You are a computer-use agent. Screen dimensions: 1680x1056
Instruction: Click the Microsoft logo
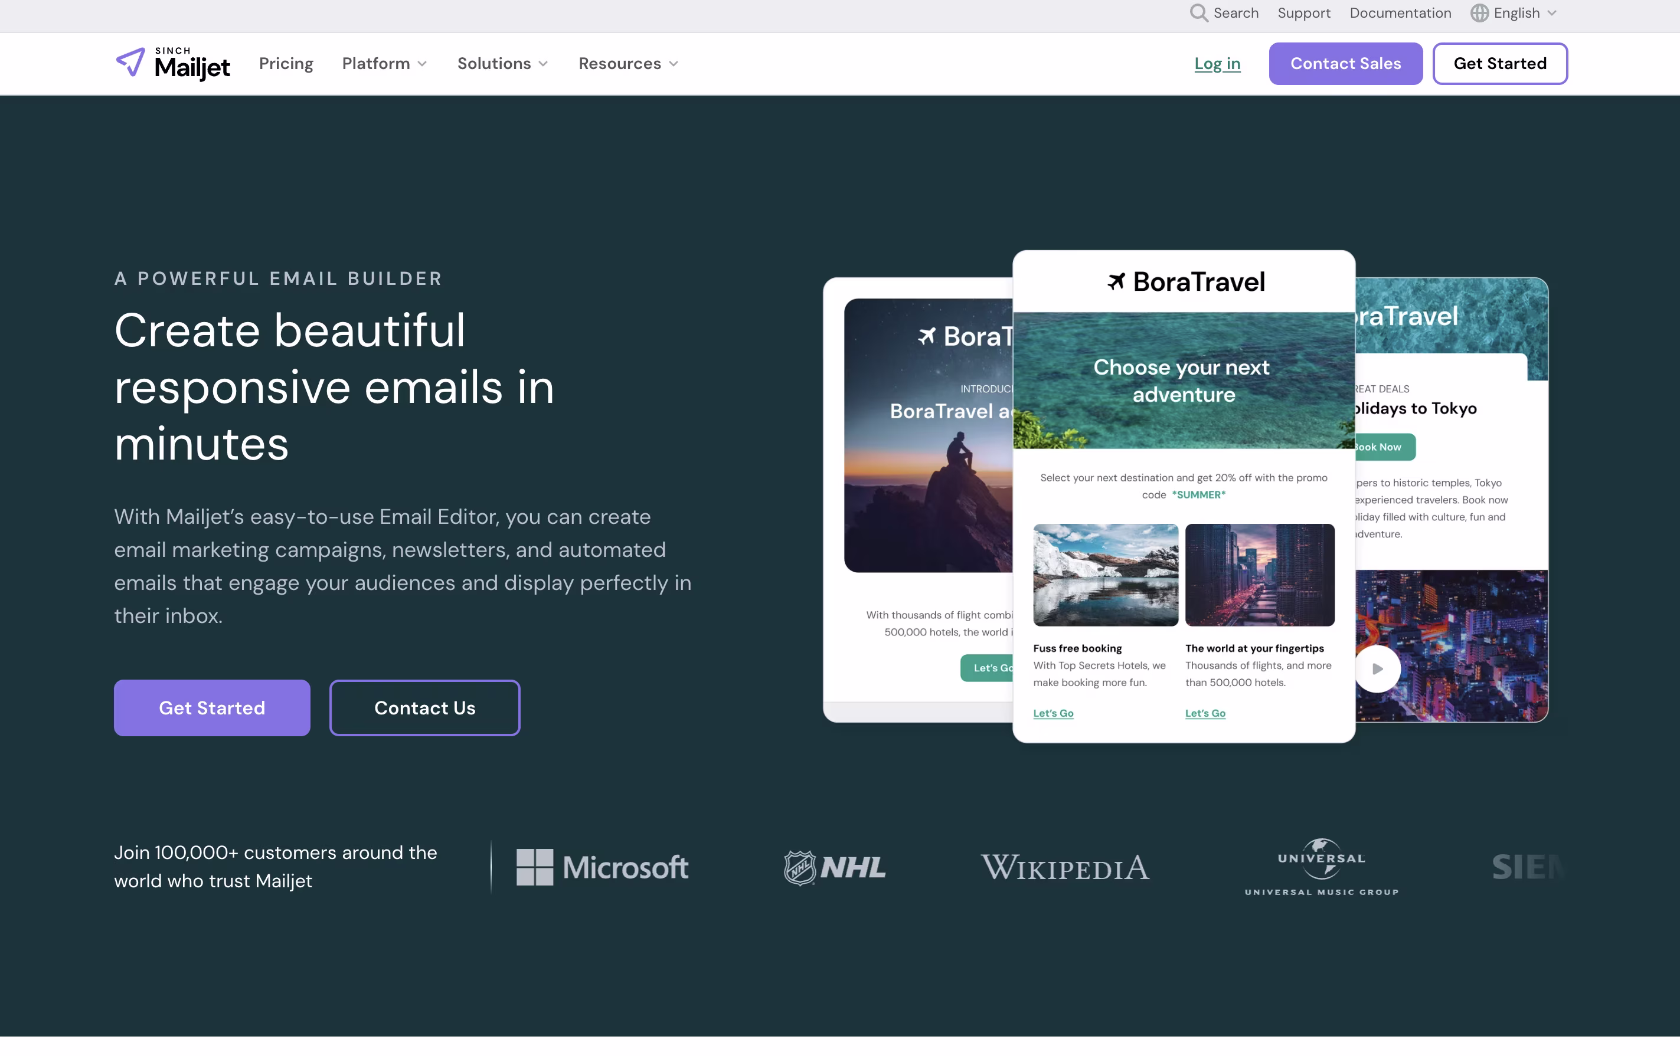tap(602, 867)
